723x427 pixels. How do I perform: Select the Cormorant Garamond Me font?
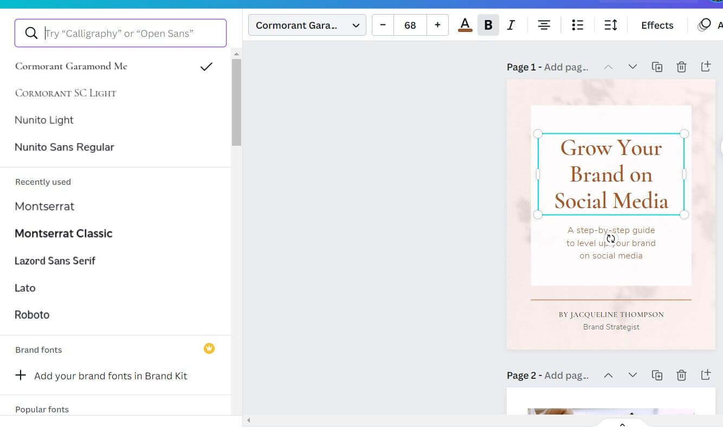(x=71, y=66)
